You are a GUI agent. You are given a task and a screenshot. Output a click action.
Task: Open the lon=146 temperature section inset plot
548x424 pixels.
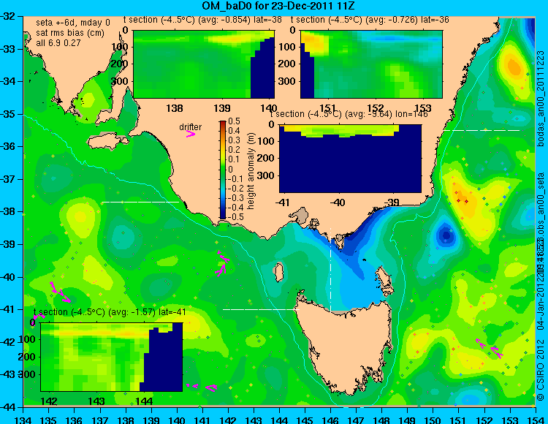pos(350,159)
